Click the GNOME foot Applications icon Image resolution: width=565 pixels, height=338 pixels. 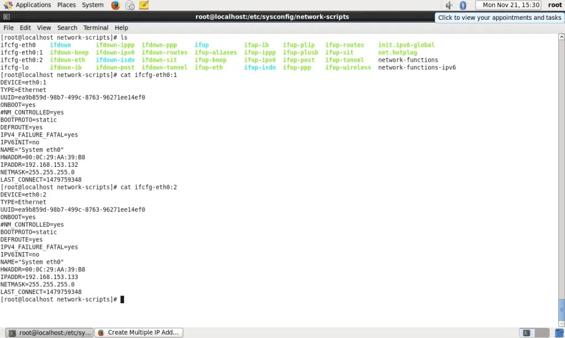pyautogui.click(x=8, y=5)
